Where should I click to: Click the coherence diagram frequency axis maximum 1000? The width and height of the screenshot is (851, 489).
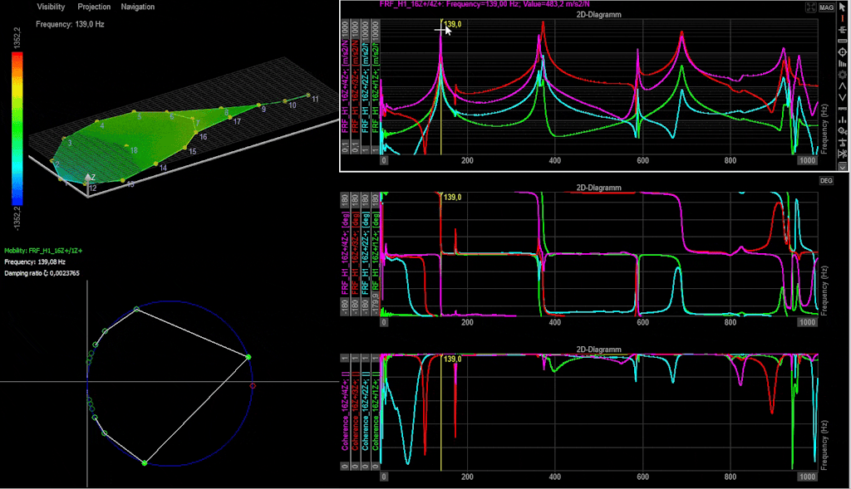(807, 477)
